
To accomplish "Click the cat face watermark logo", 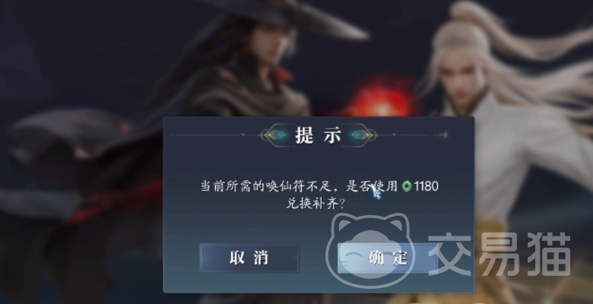I will (369, 249).
